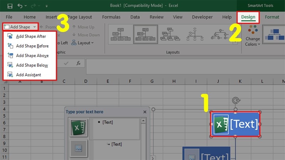Select the SmartArt Design tab

248,17
